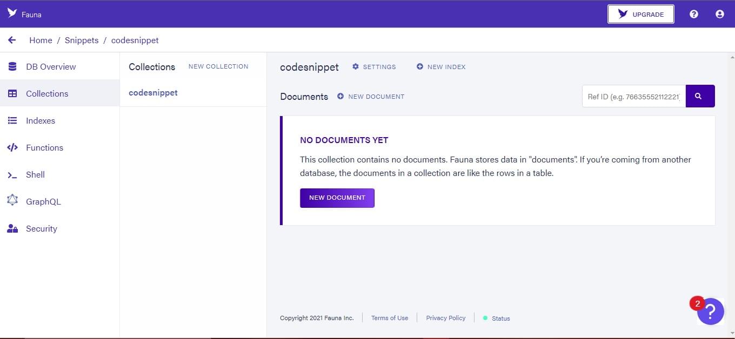
Task: Open Shell in the sidebar
Action: point(59,174)
